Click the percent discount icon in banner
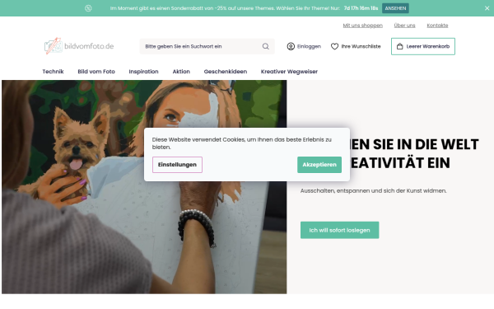 pos(88,8)
